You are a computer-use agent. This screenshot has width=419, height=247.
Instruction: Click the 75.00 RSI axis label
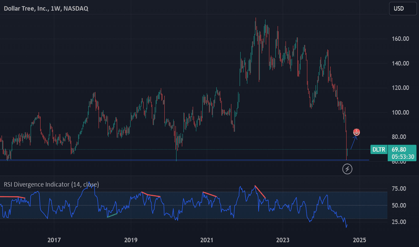click(399, 189)
